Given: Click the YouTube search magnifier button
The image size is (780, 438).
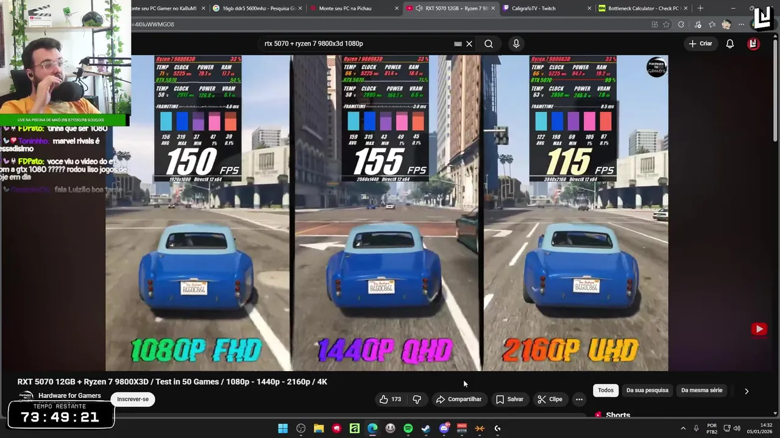Looking at the screenshot, I should click(489, 44).
